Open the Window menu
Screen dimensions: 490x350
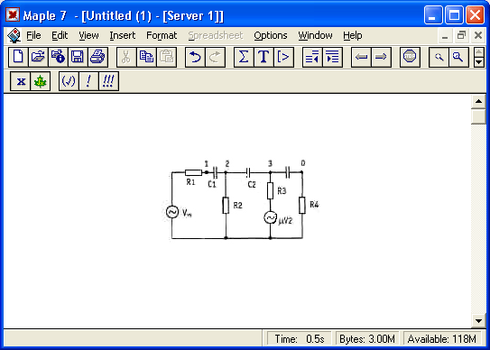[x=315, y=35]
